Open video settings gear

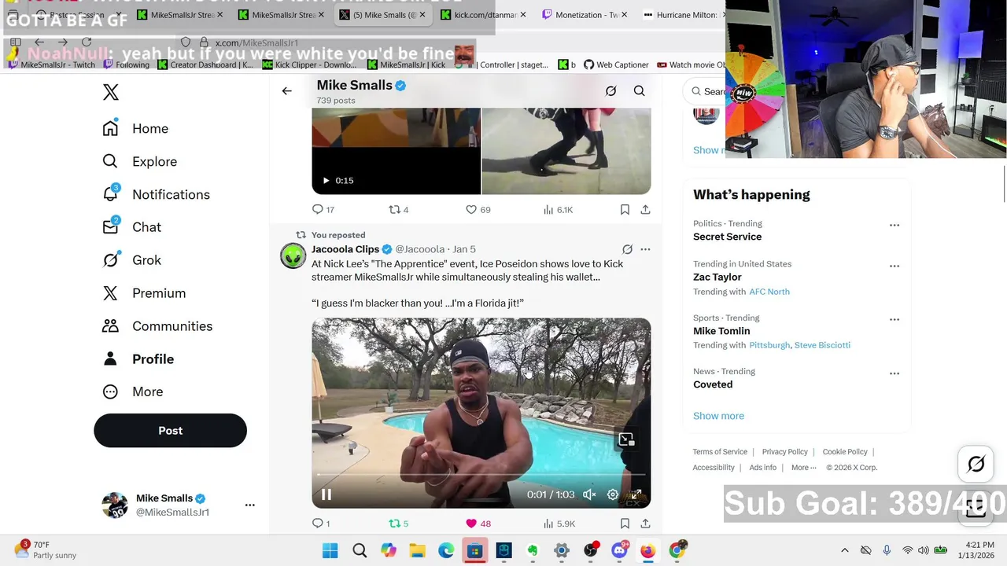[613, 494]
